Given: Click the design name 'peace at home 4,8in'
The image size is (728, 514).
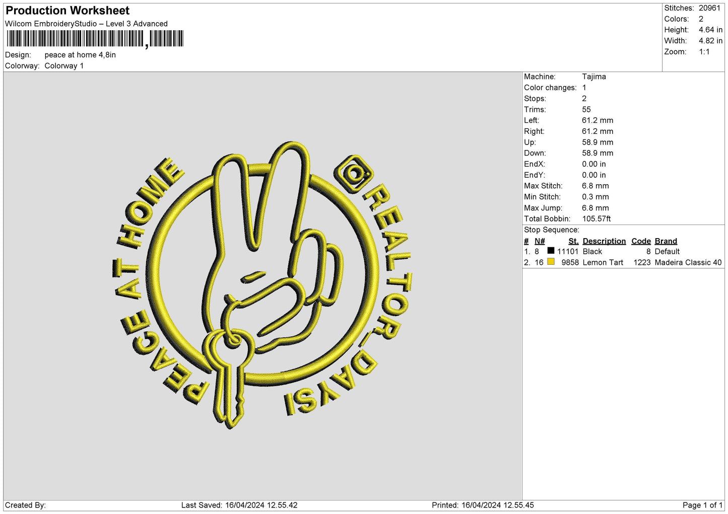Looking at the screenshot, I should pos(80,55).
